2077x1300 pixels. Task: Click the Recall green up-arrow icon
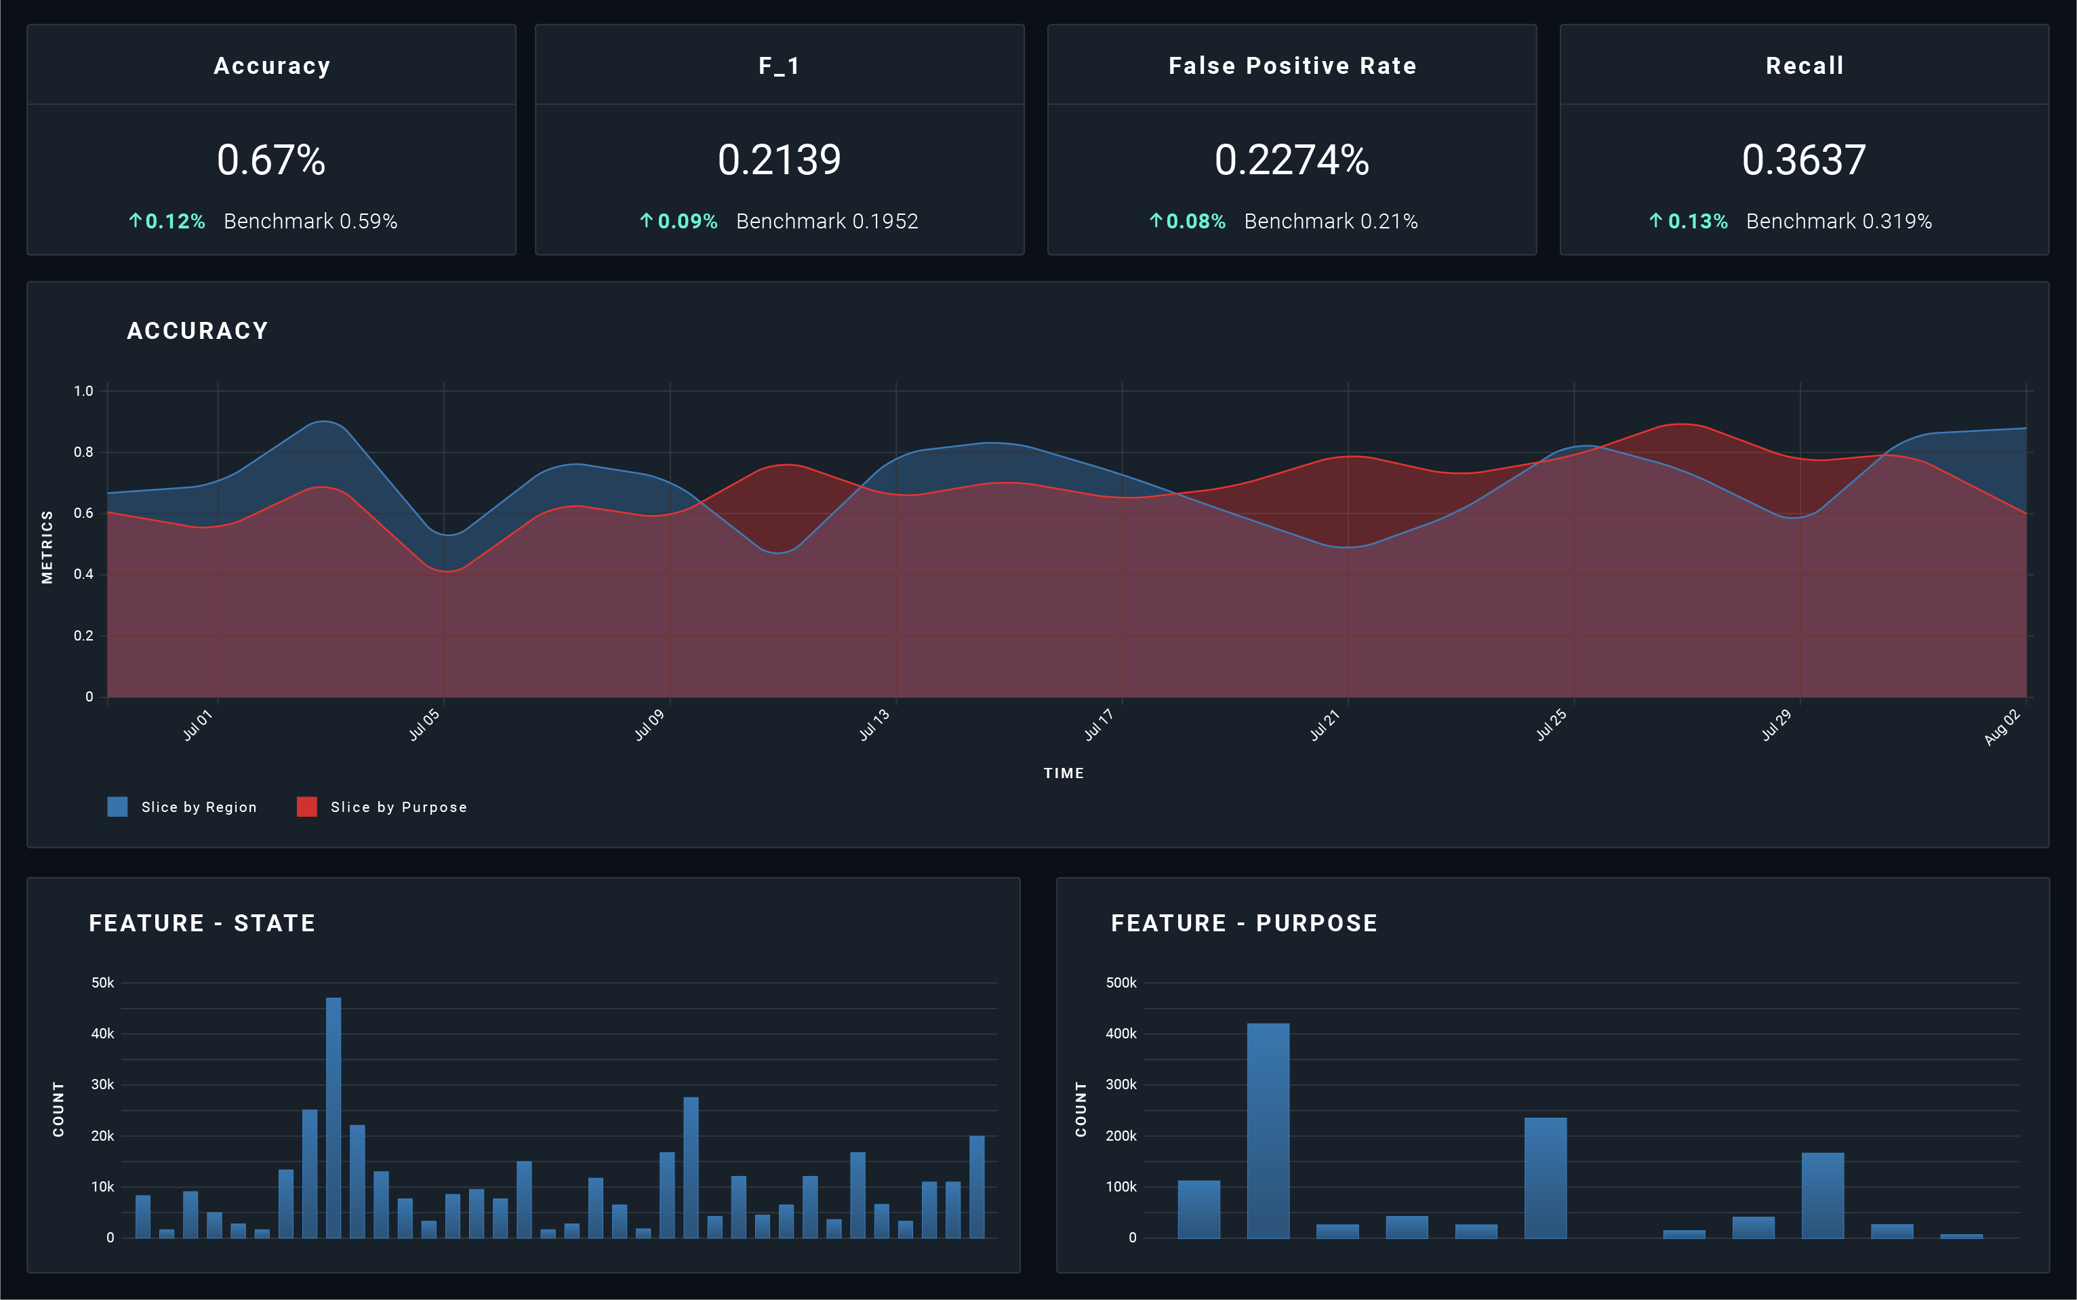1656,221
